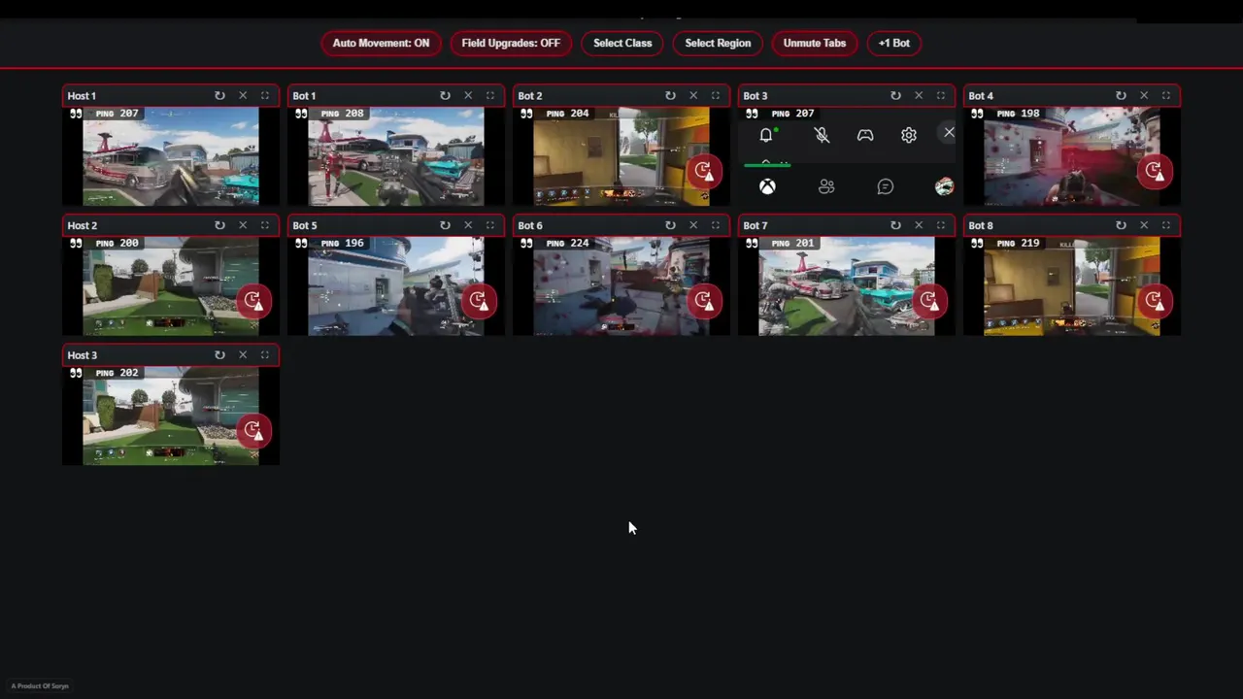Expand the Bot 3 panel to fullscreen
This screenshot has height=699, width=1243.
tap(941, 95)
